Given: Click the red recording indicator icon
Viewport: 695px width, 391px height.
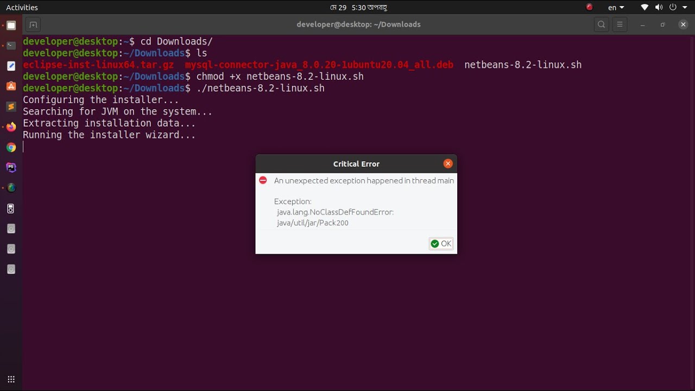Looking at the screenshot, I should [x=590, y=7].
